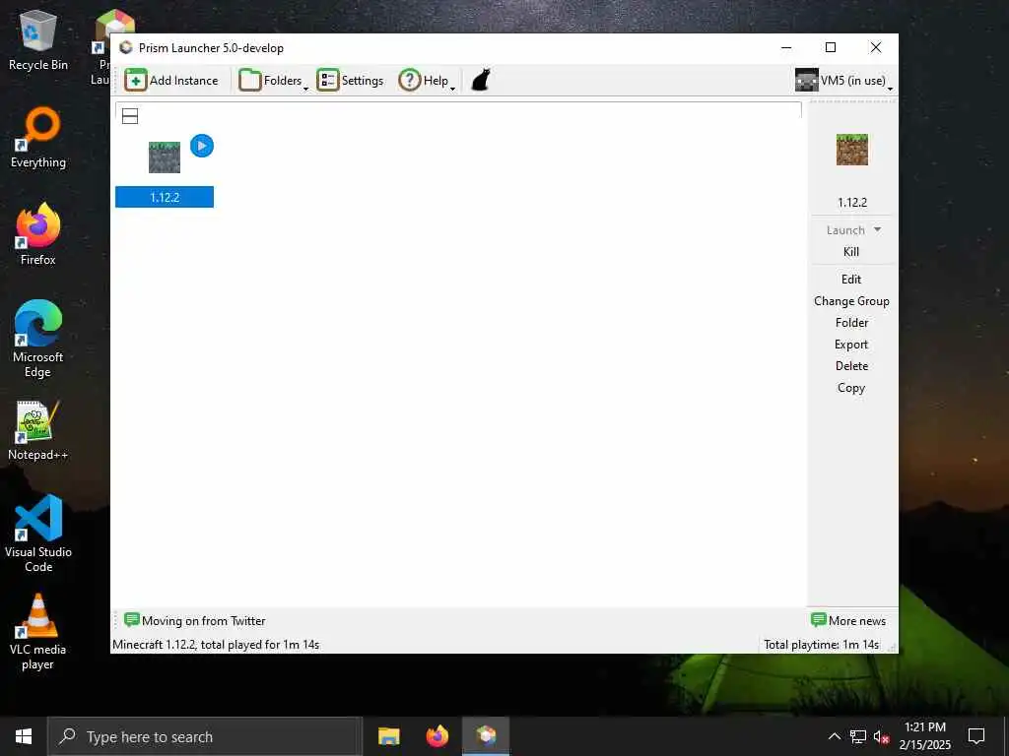
Task: Open the instance Folder
Action: [851, 323]
